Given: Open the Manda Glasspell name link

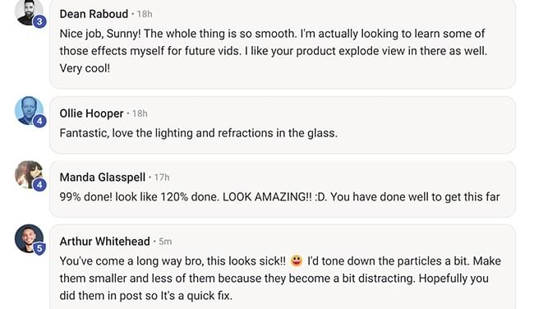Looking at the screenshot, I should 103,178.
